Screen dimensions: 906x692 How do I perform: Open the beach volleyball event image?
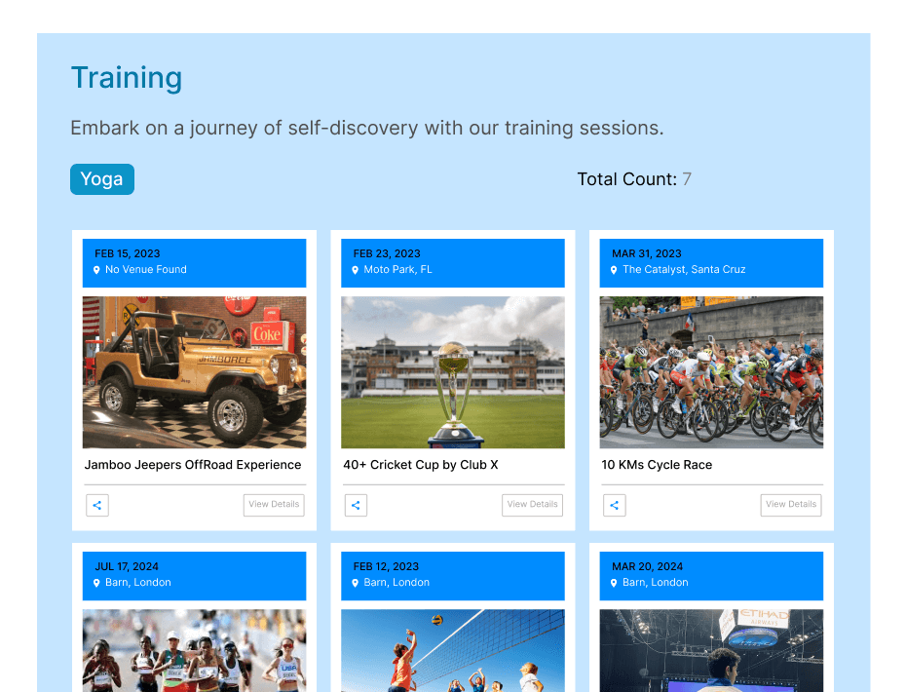(x=453, y=650)
